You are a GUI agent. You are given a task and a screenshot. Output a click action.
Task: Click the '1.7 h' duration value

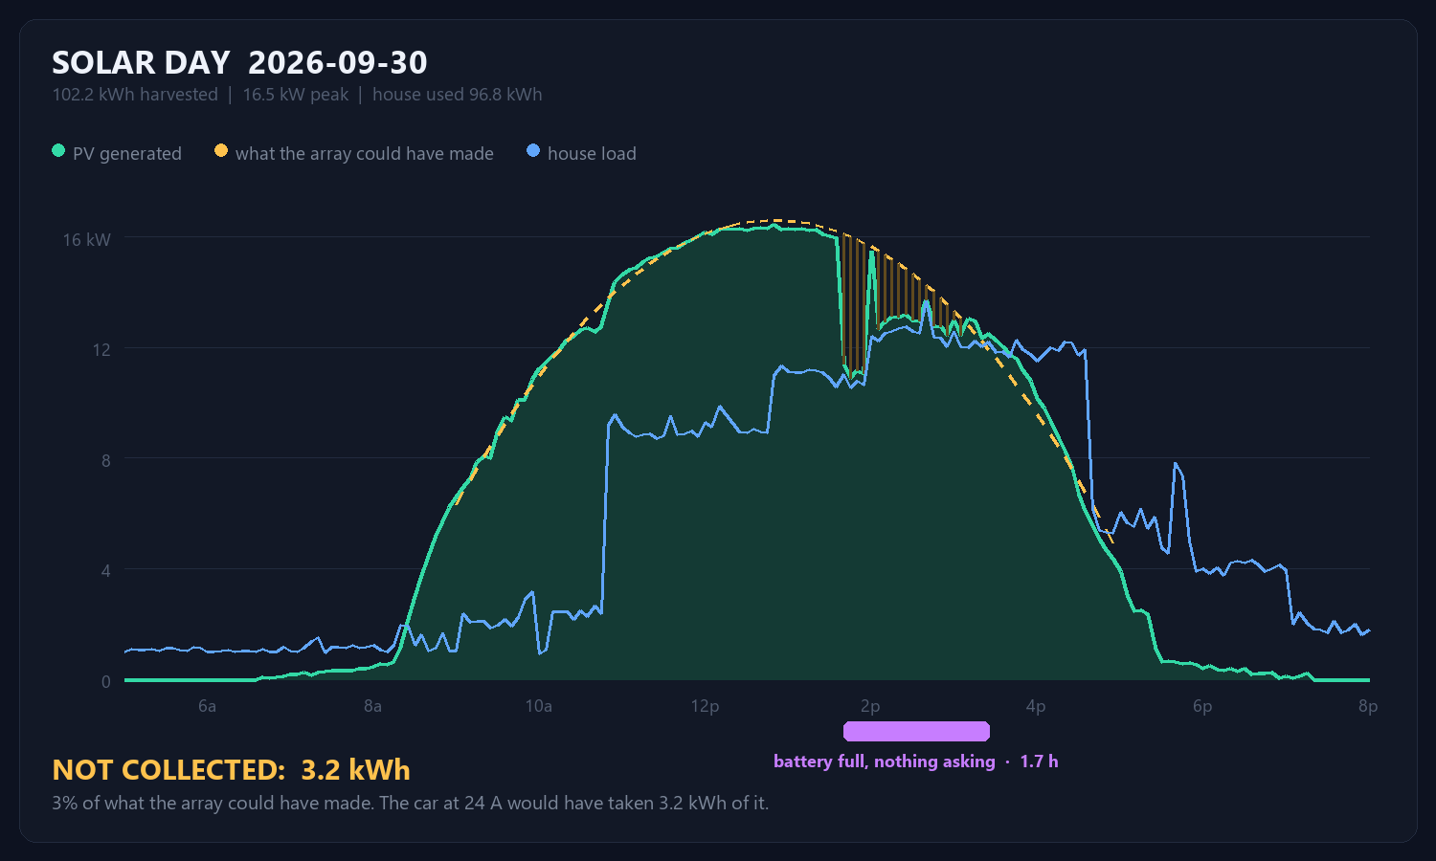(1039, 762)
